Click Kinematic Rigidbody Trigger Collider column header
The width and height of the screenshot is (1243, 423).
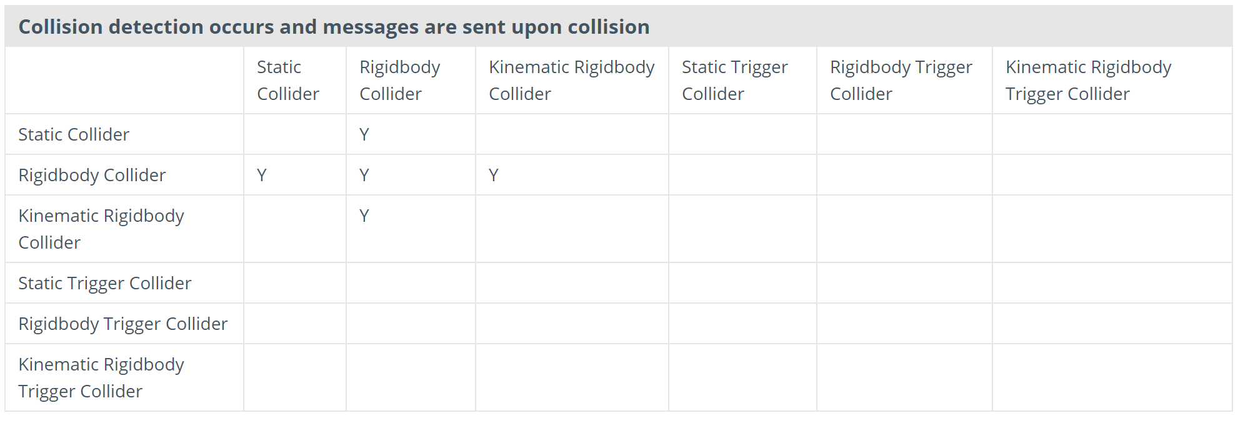click(1088, 80)
